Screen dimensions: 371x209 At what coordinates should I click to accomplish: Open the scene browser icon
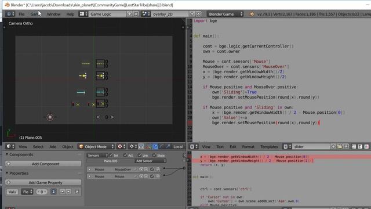click(x=146, y=14)
